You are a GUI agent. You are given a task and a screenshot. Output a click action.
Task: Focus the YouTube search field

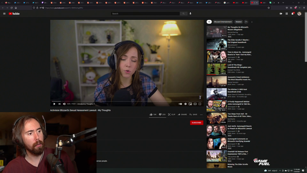(145, 13)
